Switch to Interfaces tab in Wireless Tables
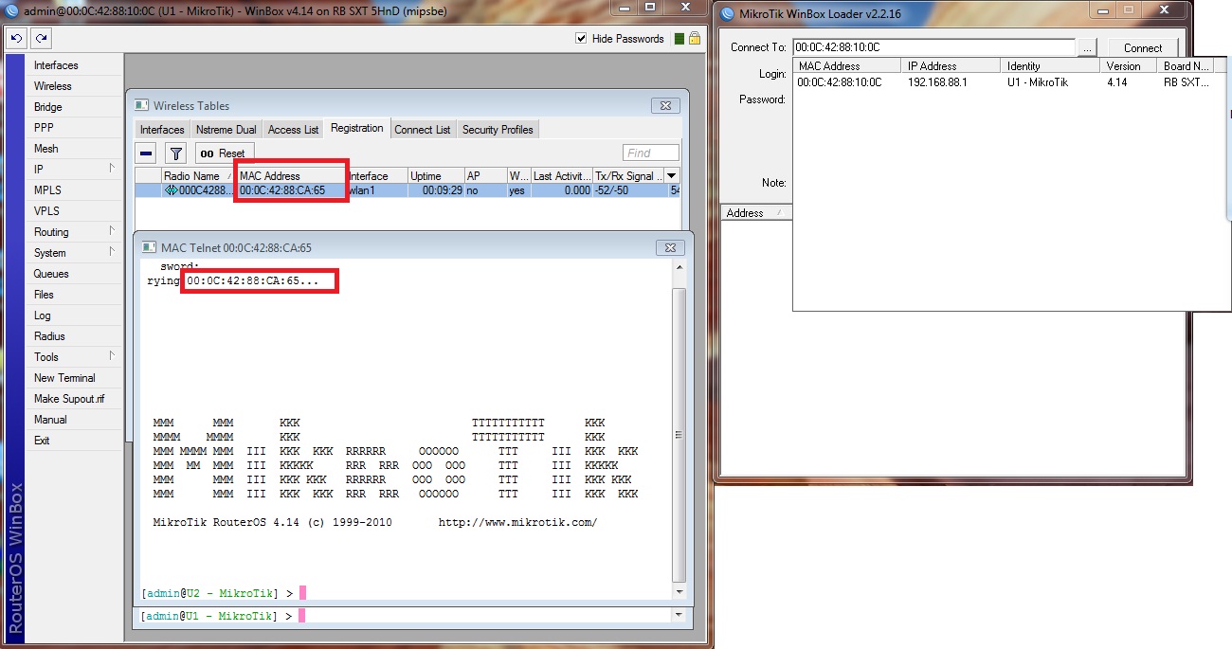 [x=162, y=130]
